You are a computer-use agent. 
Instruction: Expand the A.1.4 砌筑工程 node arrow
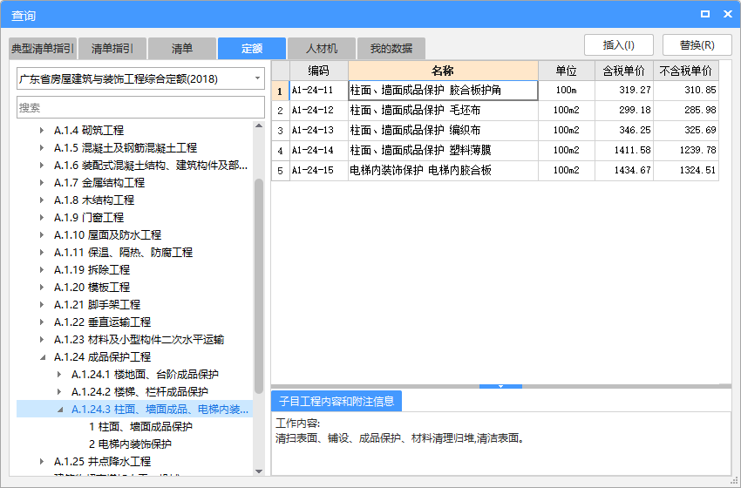(x=42, y=131)
